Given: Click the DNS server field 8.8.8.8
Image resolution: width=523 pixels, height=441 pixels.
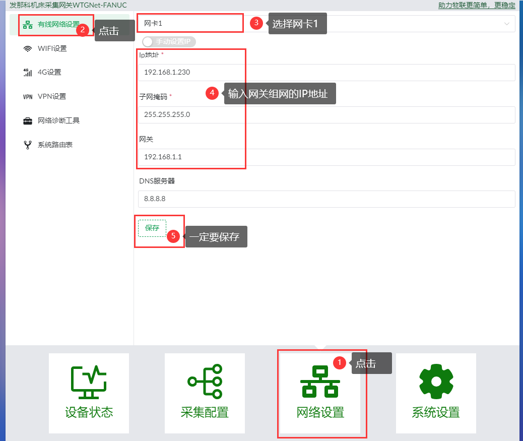Looking at the screenshot, I should (x=326, y=199).
